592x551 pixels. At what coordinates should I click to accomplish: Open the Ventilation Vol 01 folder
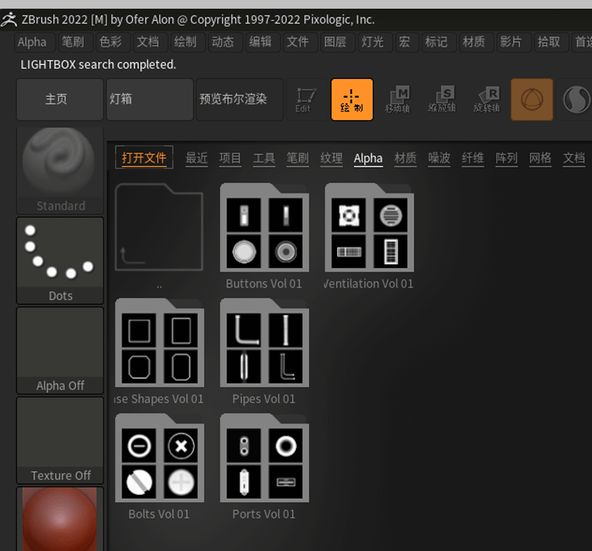[369, 227]
